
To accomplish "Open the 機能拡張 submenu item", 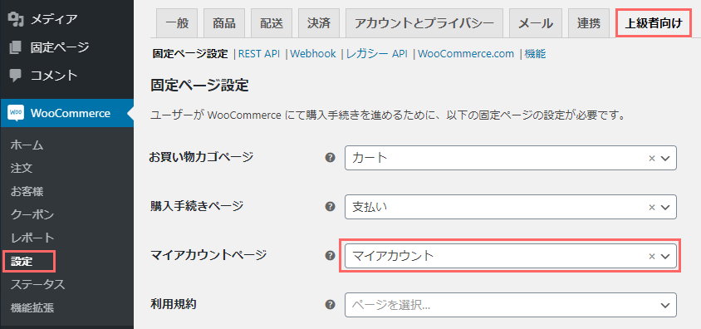I will [32, 307].
